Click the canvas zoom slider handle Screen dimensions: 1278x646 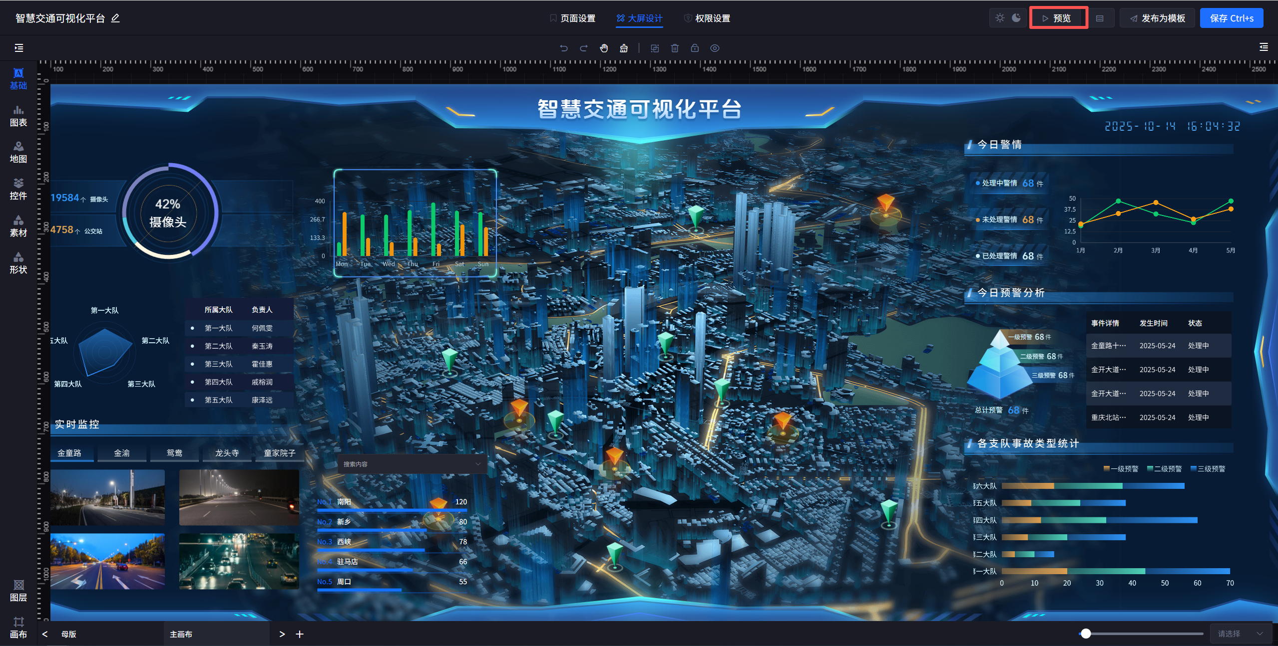(1086, 634)
